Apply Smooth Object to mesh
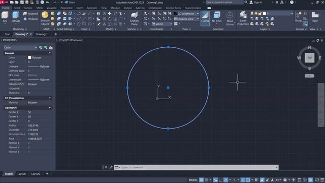 (x=45, y=18)
